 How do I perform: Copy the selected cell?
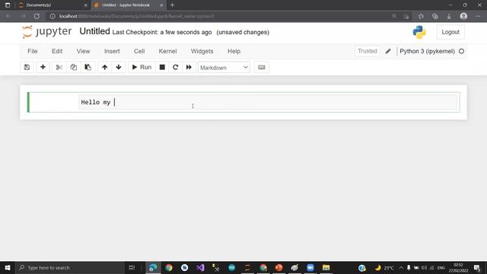tap(73, 67)
